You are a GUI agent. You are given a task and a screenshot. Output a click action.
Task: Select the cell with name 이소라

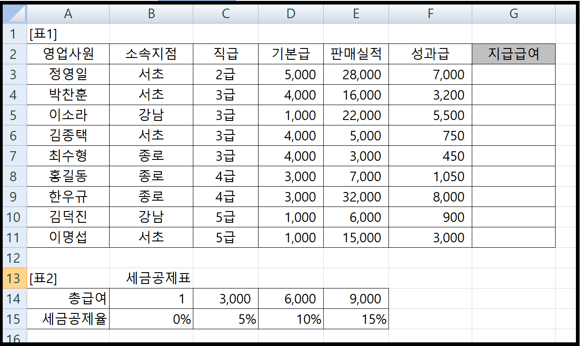(x=68, y=115)
